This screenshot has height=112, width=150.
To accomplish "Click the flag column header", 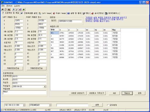I will coord(116,30).
